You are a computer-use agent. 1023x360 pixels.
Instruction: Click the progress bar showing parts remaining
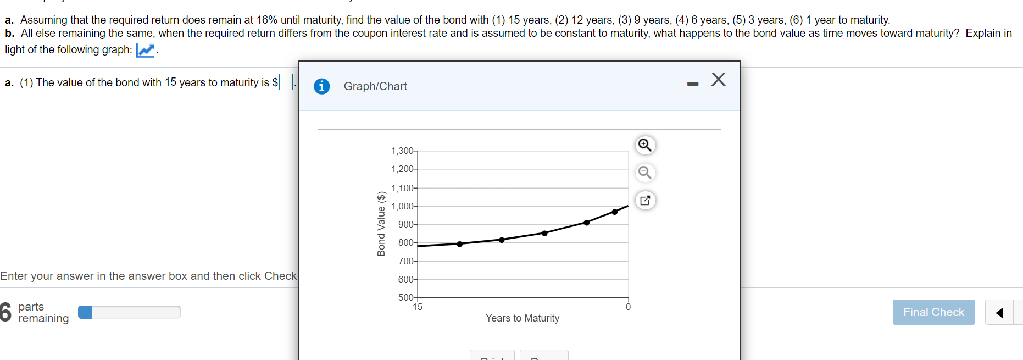tap(129, 312)
